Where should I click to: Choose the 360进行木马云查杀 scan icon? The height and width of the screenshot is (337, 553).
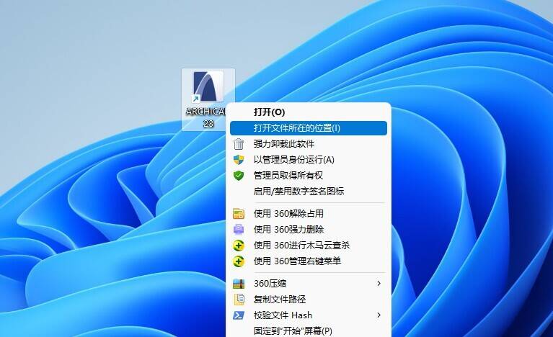click(239, 246)
